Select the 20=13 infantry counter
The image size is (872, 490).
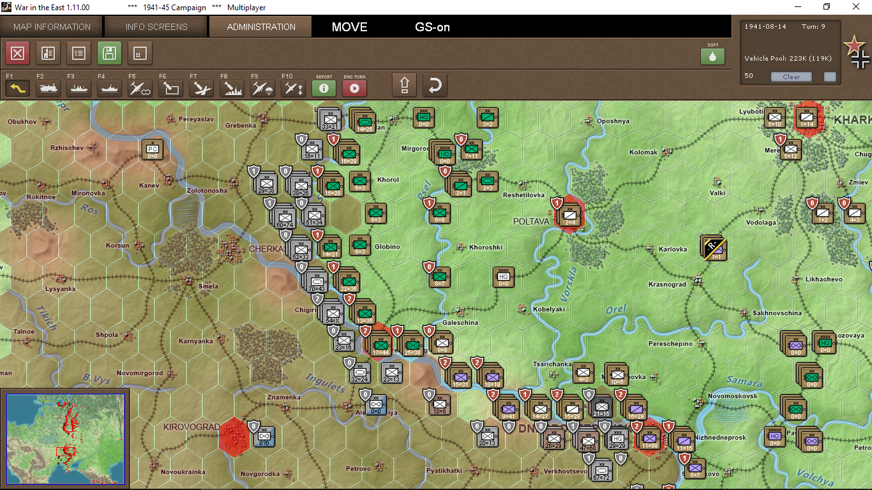click(x=487, y=436)
